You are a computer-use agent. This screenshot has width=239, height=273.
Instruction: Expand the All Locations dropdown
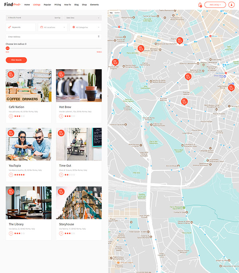point(53,27)
